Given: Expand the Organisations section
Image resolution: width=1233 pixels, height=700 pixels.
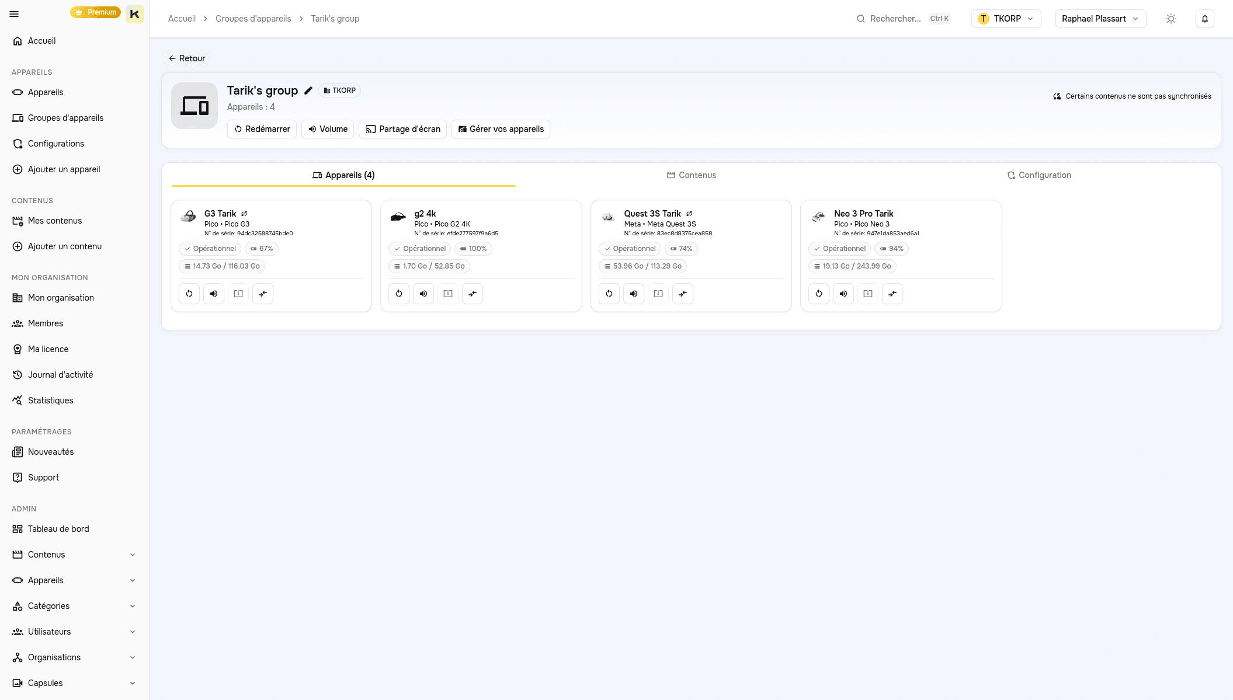Looking at the screenshot, I should pos(74,657).
